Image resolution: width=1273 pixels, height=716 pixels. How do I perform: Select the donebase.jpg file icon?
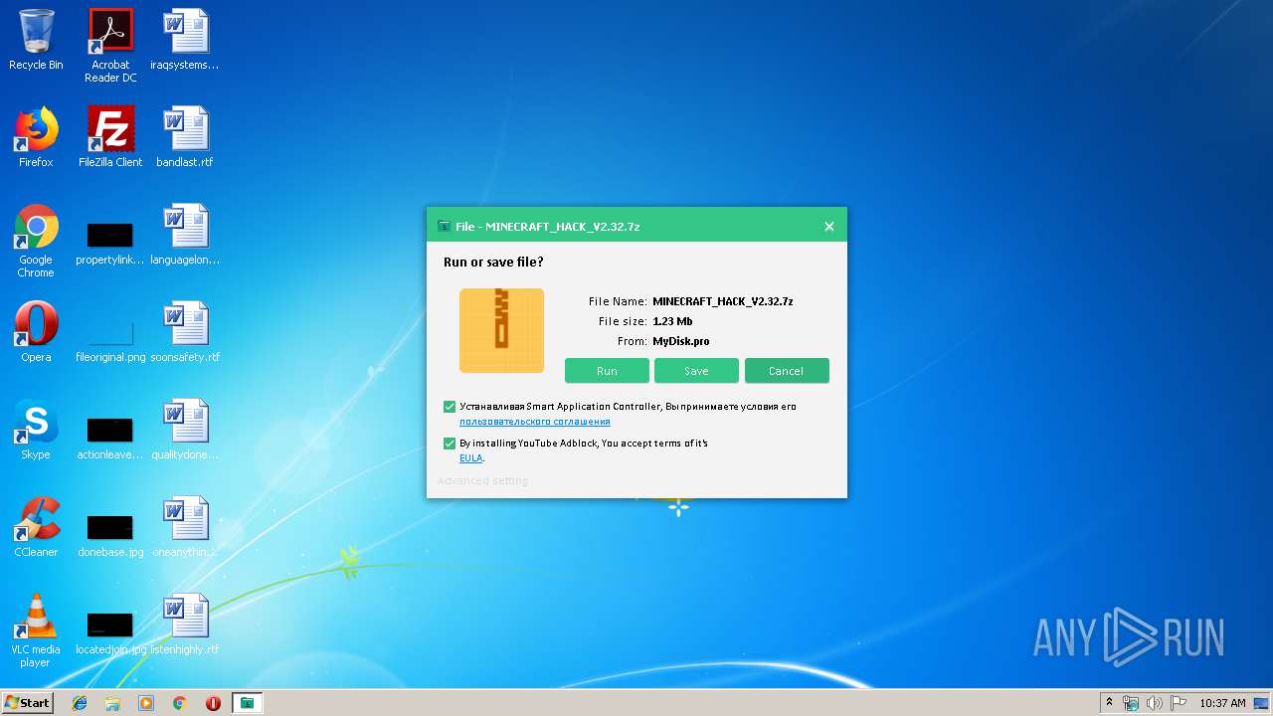[110, 536]
